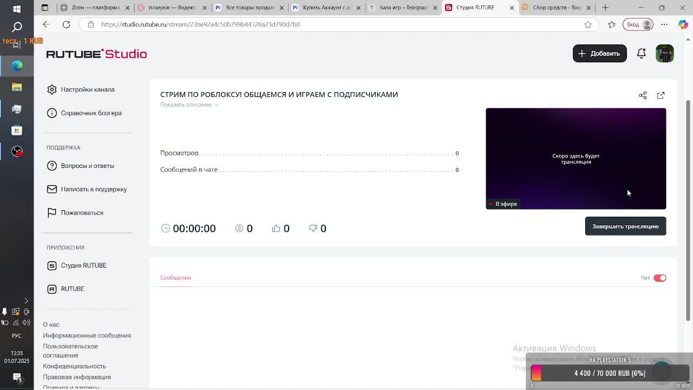Viewport: 693px width, 390px height.
Task: Open the Информационные сообщения link
Action: point(87,335)
